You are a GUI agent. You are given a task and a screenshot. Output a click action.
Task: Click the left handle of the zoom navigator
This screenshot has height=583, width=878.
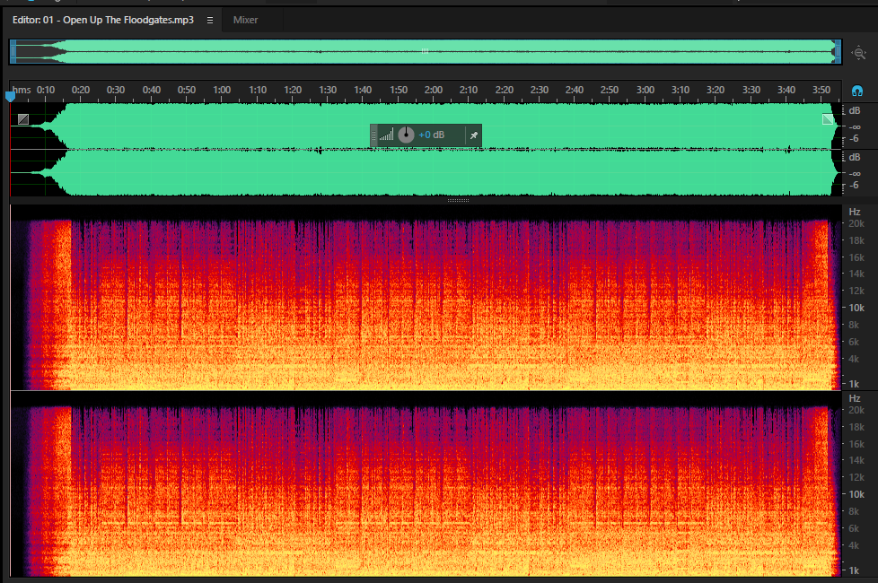[13, 52]
